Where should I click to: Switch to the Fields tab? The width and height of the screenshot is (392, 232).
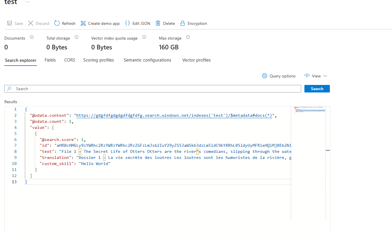[50, 60]
